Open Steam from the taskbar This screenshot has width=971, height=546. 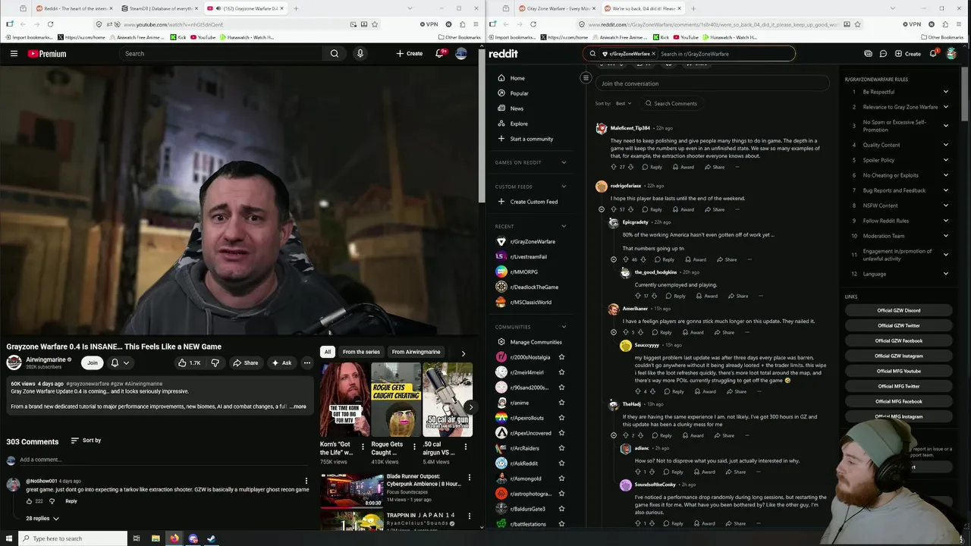pyautogui.click(x=212, y=538)
